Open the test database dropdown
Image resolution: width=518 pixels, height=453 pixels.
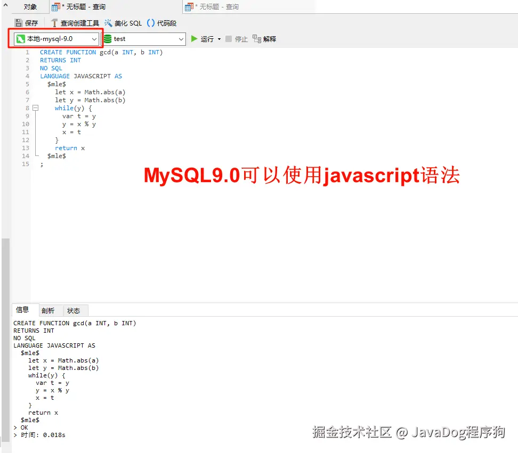click(144, 39)
